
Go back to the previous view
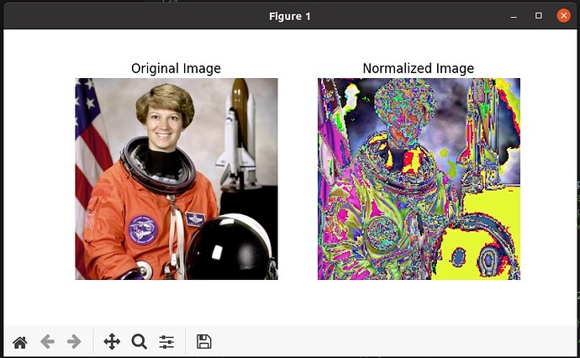47,341
